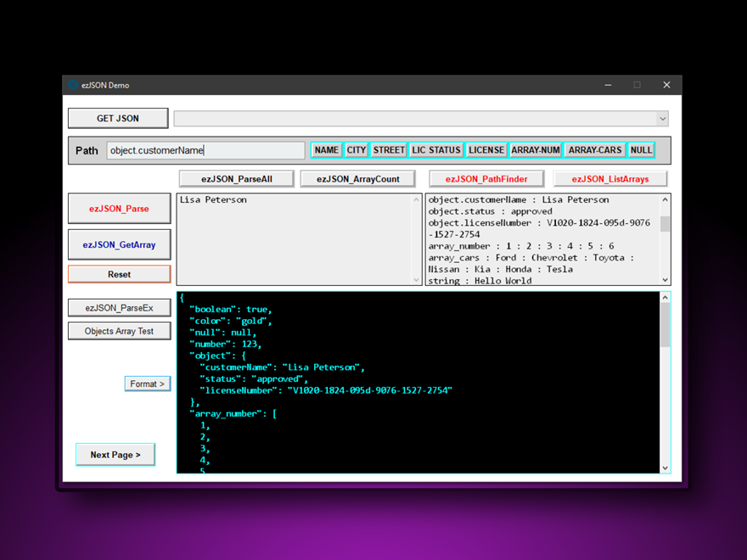Select the NAME path preset
The width and height of the screenshot is (747, 560).
point(327,150)
